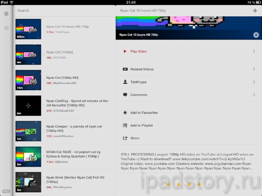The height and width of the screenshot is (196, 262).
Task: Expand the TehN1ppe row chevron
Action: point(254,82)
